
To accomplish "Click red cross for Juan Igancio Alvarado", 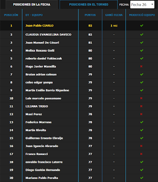I will coord(141,146).
